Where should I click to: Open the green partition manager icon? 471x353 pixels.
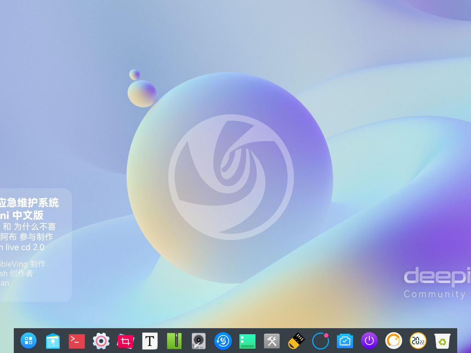tap(247, 341)
